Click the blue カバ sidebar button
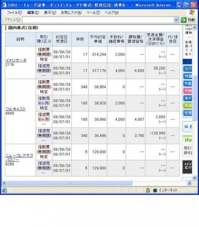Image resolution: width=199 pixels, height=227 pixels. tap(188, 69)
